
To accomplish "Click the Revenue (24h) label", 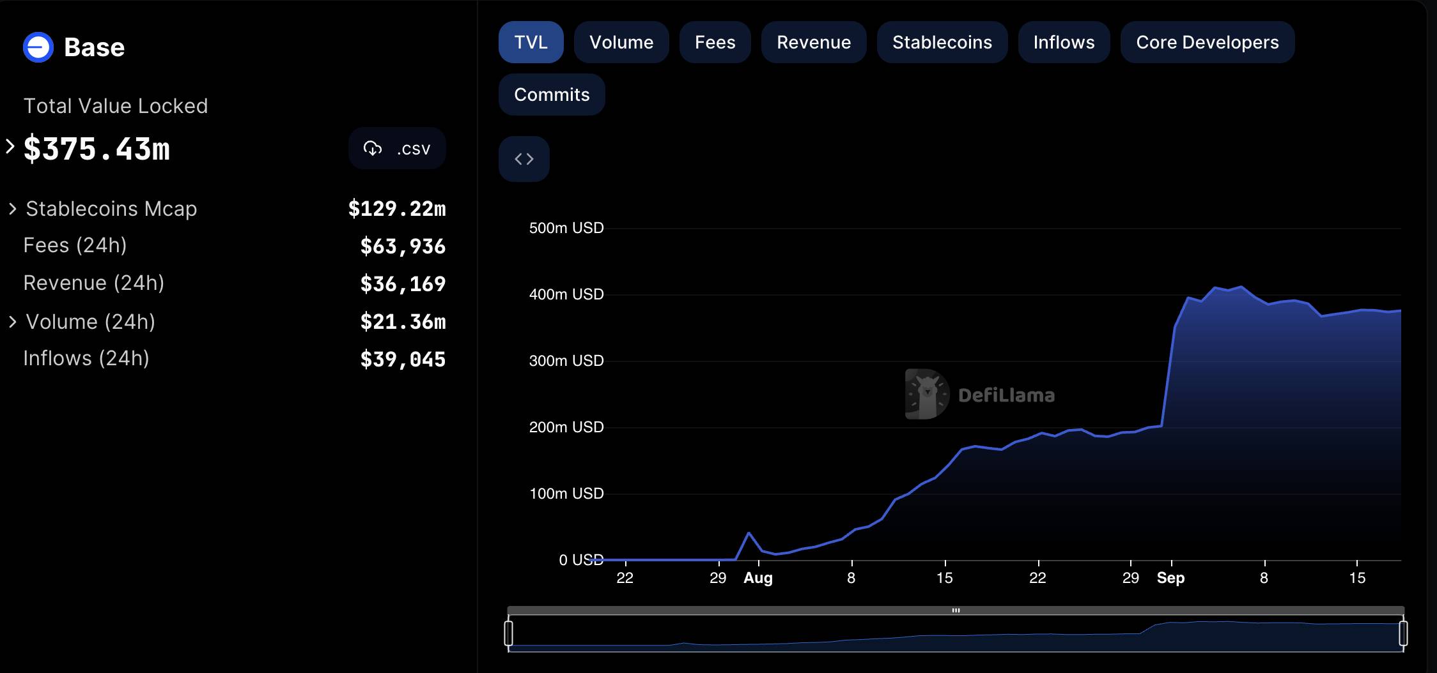I will point(94,283).
